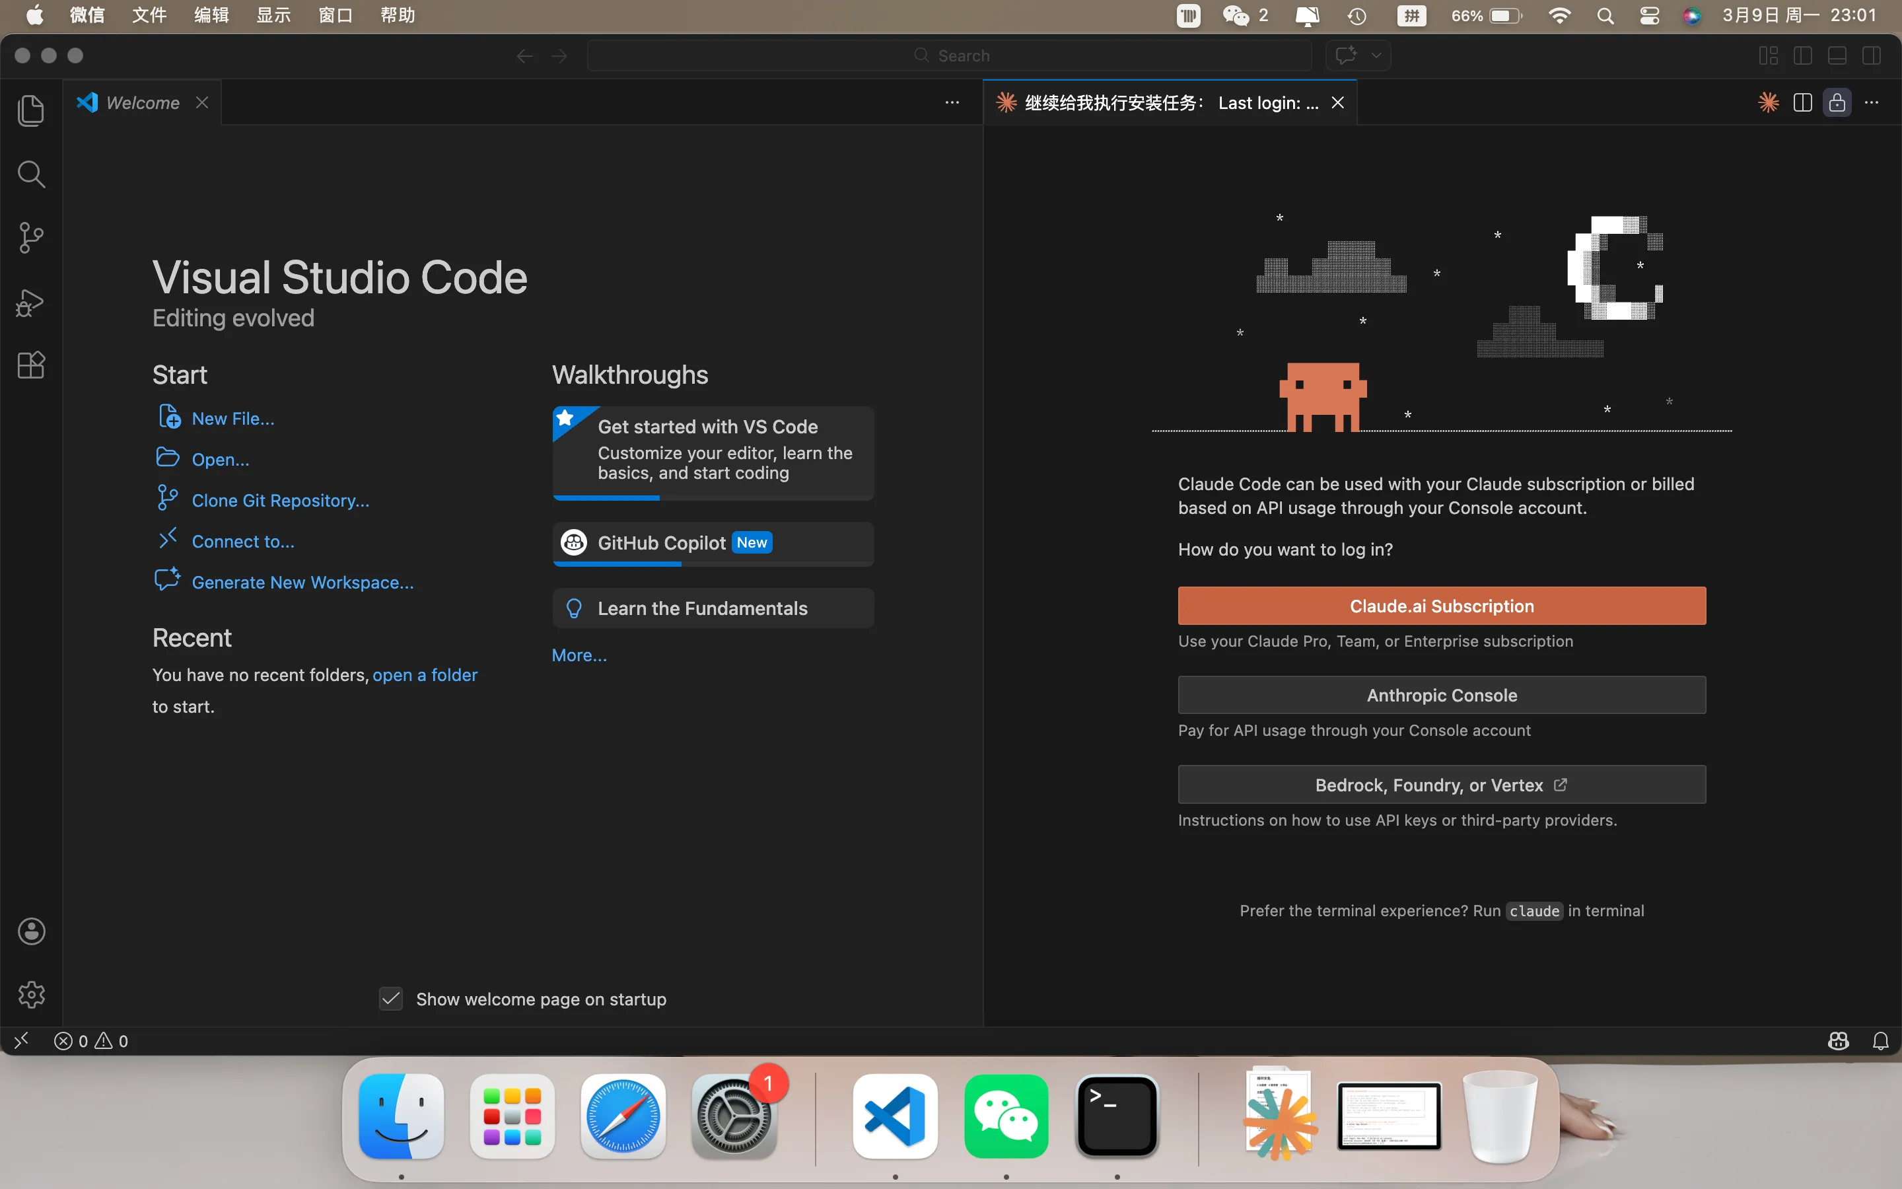Open the GitHub Copilot walkthrough
Image resolution: width=1902 pixels, height=1189 pixels.
point(713,544)
